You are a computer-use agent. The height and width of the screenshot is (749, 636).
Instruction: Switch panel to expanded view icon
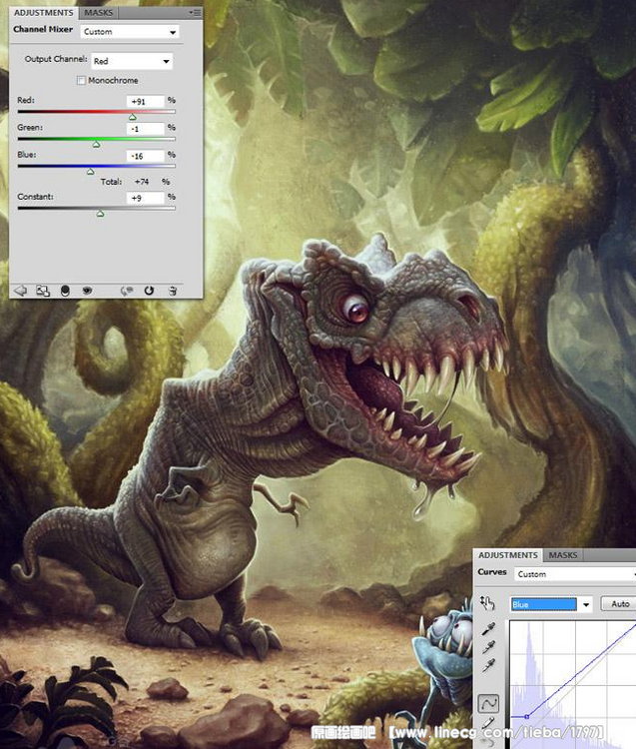point(43,291)
